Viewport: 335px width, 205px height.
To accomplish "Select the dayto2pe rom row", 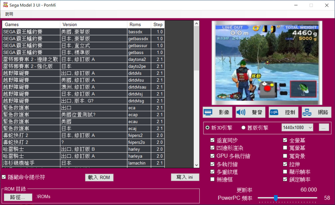I will click(x=83, y=66).
